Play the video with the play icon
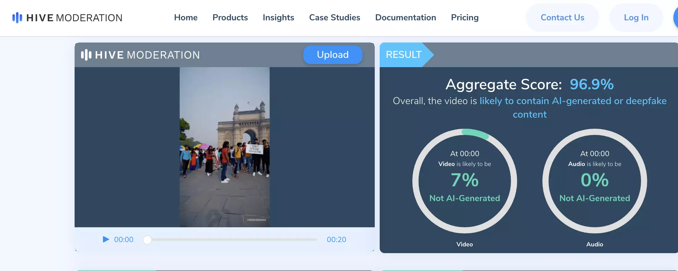 106,239
